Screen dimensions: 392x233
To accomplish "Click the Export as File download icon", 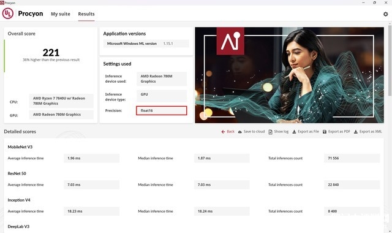I will [294, 132].
